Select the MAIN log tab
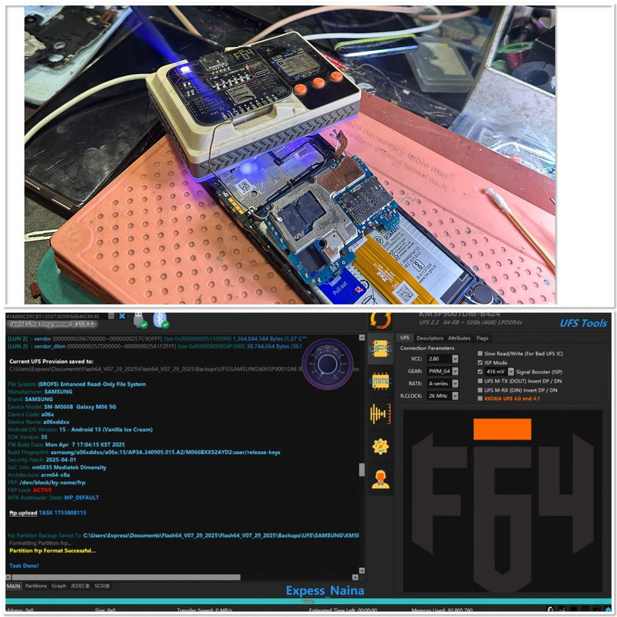The height and width of the screenshot is (617, 617). click(x=13, y=586)
